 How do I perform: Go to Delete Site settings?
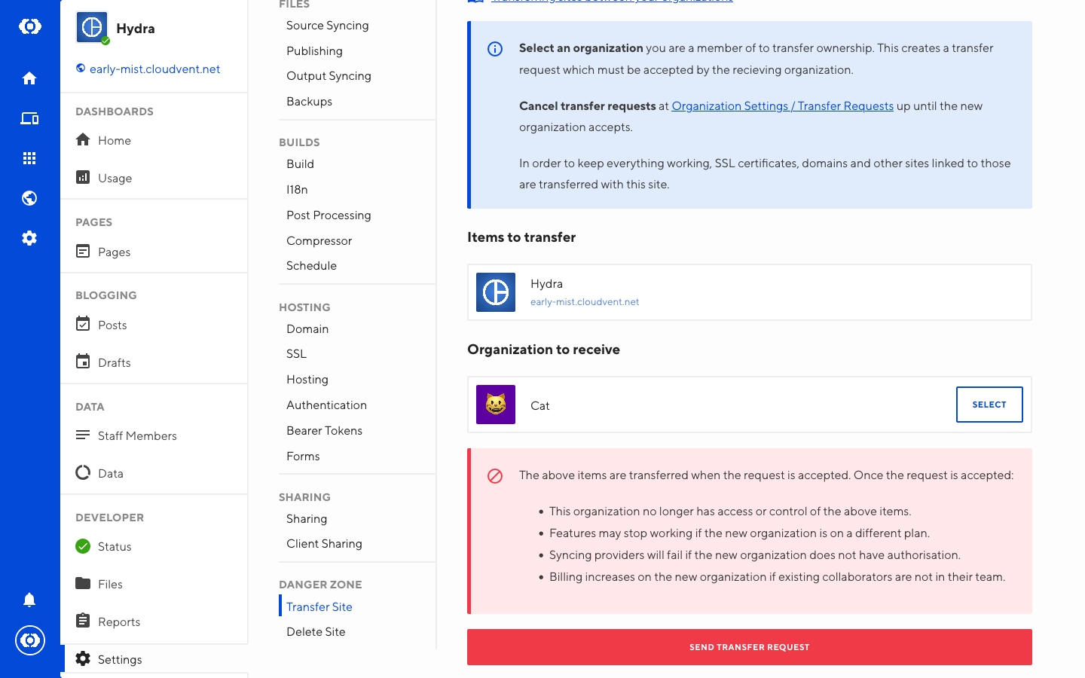click(316, 632)
